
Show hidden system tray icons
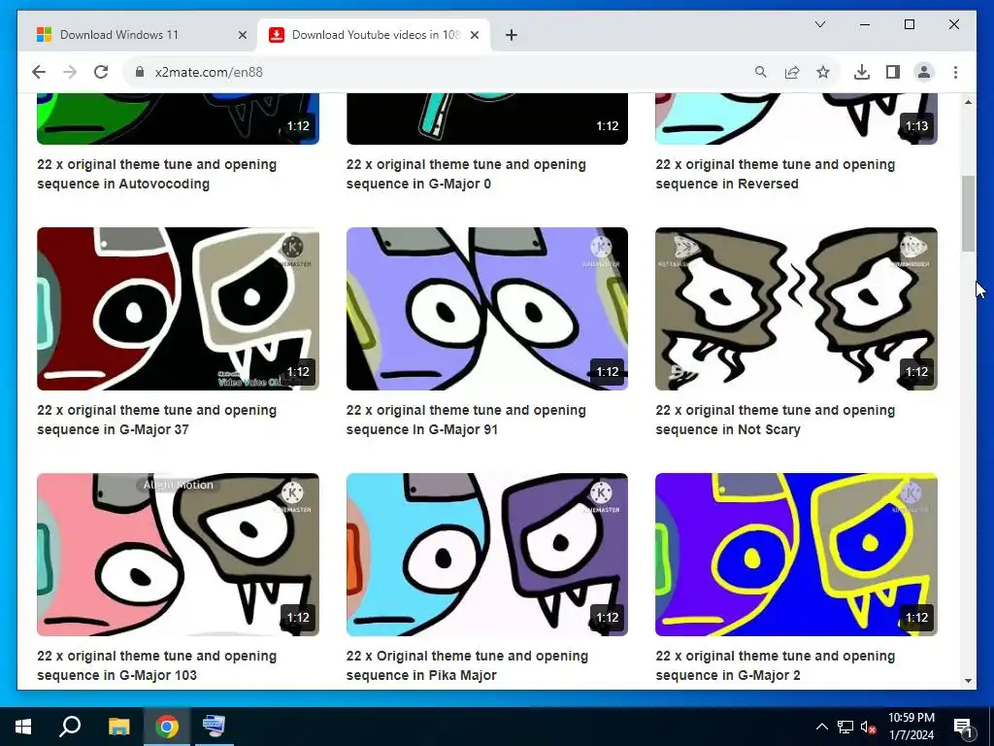(821, 727)
